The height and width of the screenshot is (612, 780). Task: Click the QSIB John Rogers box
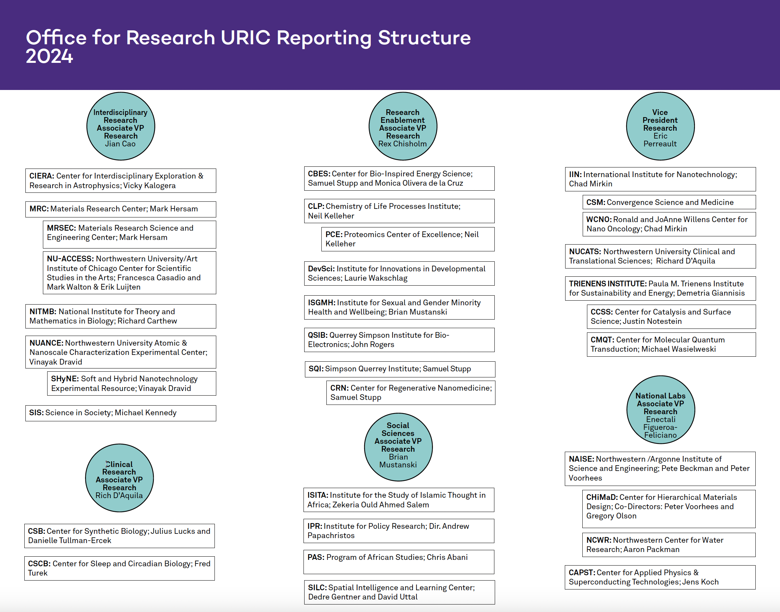point(399,340)
